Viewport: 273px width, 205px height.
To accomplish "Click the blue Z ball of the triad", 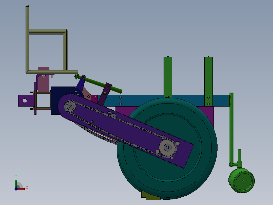I will 16,189.
